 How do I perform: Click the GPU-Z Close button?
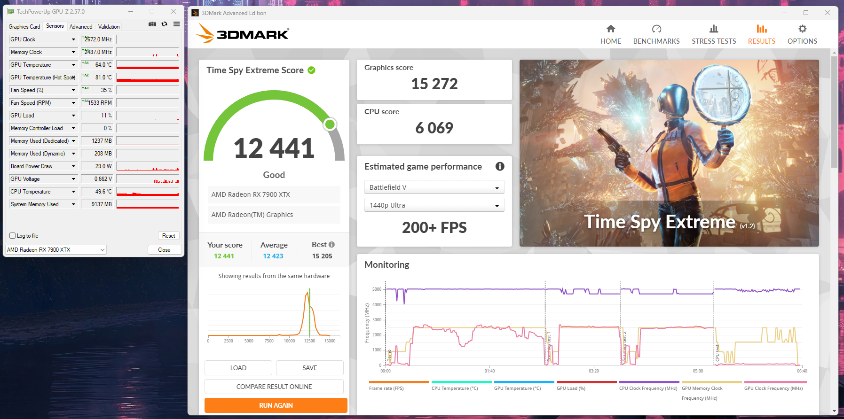click(x=164, y=250)
